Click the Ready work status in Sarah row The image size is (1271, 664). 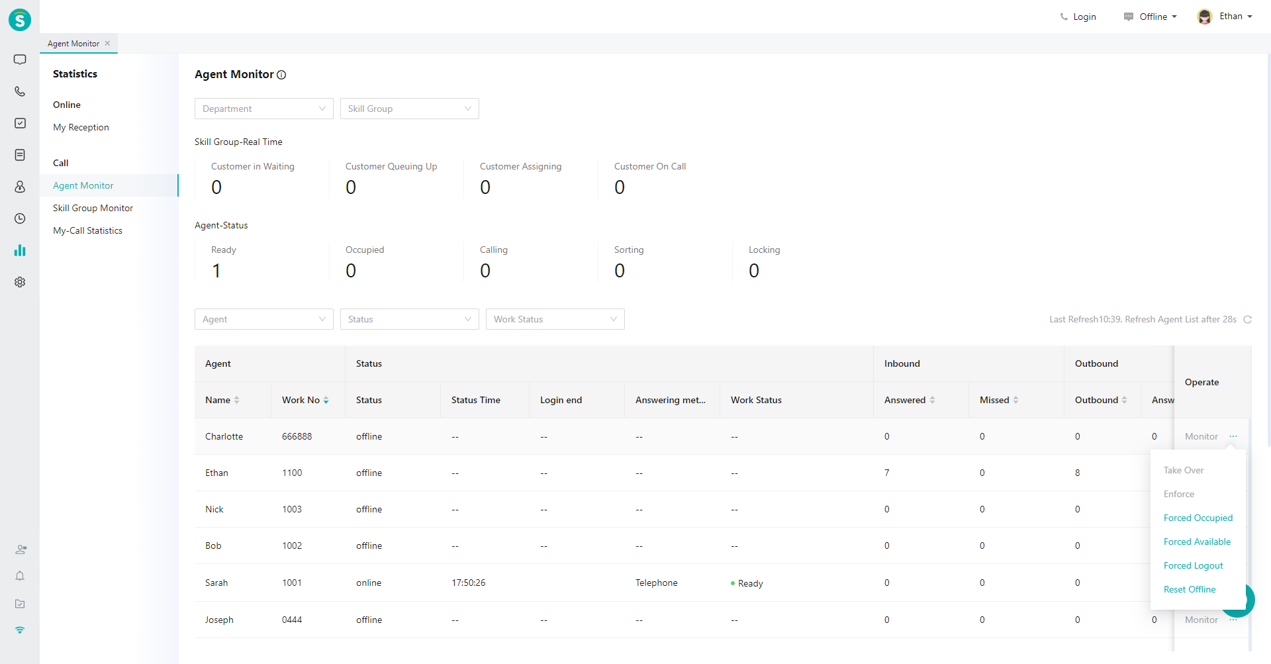pyautogui.click(x=747, y=583)
